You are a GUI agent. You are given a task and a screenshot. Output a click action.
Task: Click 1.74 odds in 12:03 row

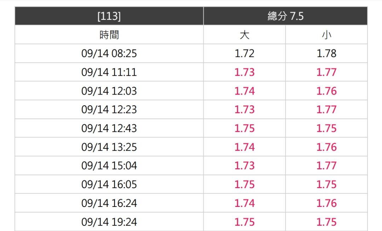tap(244, 91)
